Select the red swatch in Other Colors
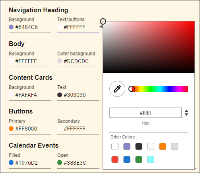Image resolution: width=200 pixels, height=173 pixels. coord(115,160)
